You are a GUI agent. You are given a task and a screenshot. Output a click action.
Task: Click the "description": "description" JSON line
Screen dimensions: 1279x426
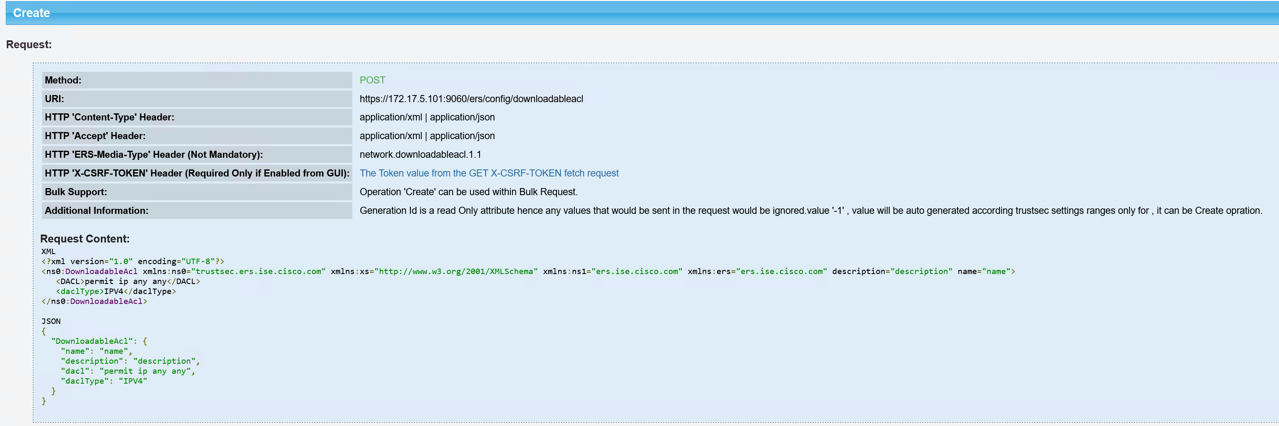point(131,361)
